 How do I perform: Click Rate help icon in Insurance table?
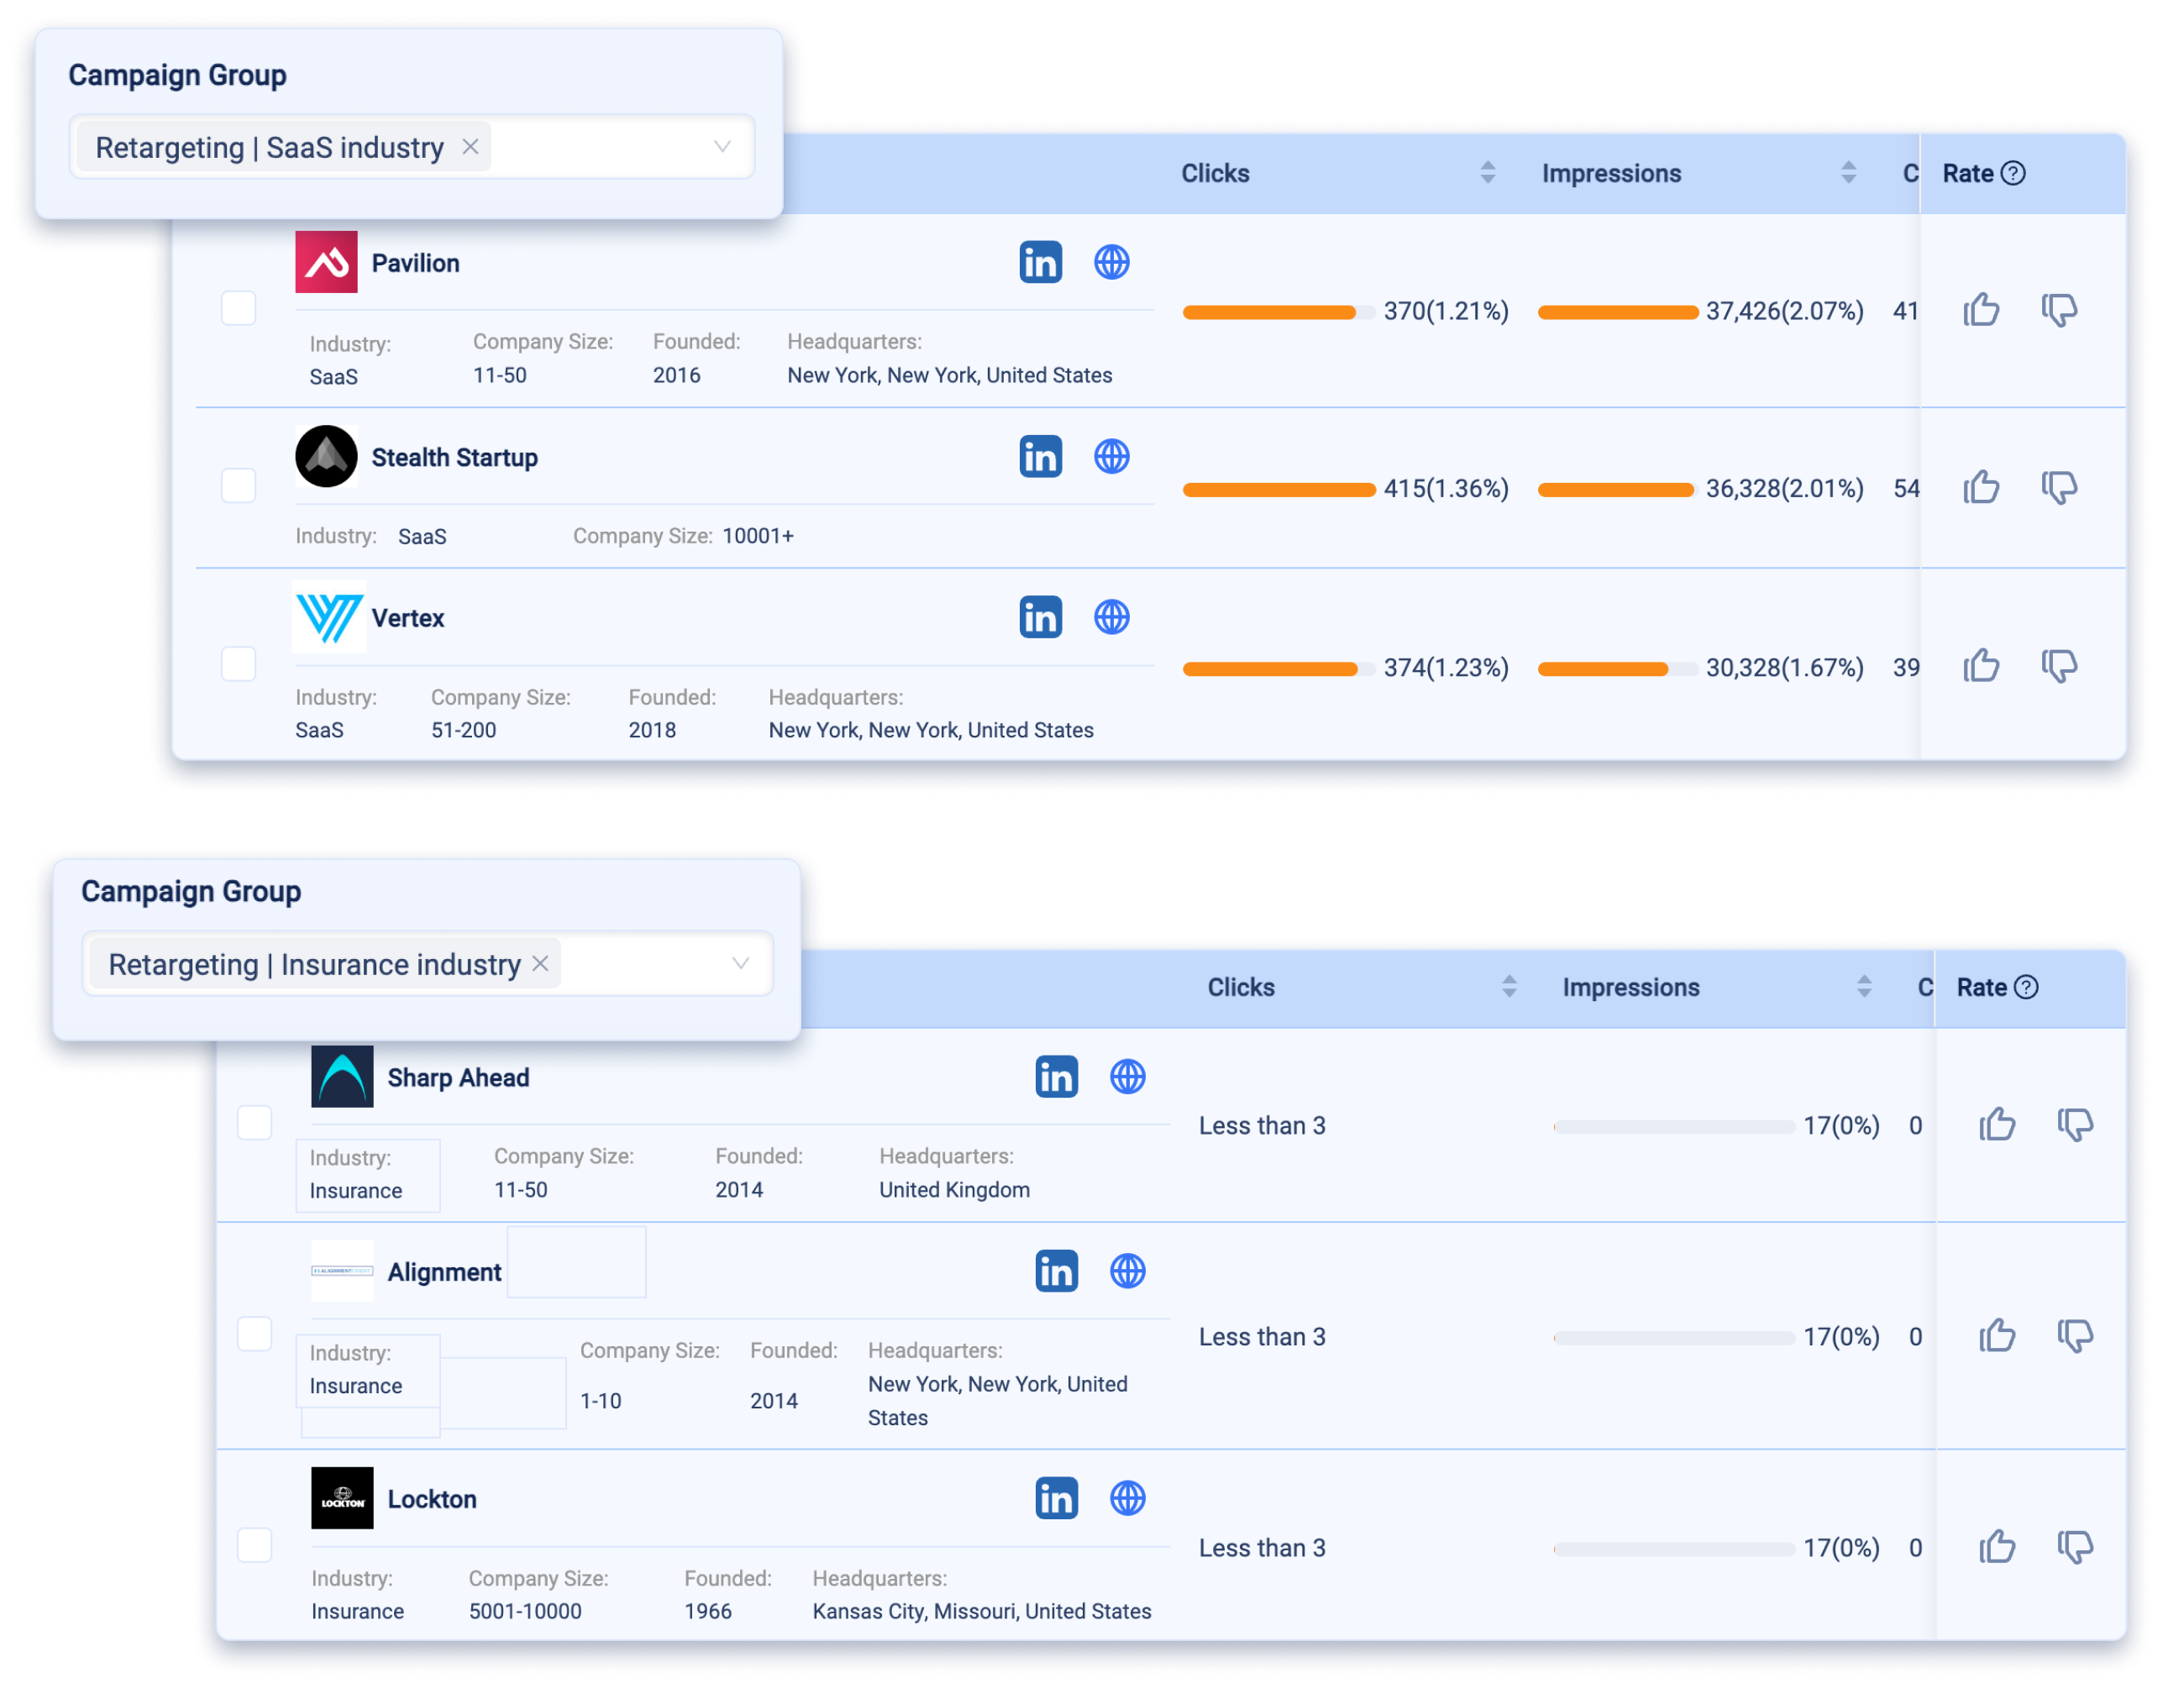point(2026,987)
